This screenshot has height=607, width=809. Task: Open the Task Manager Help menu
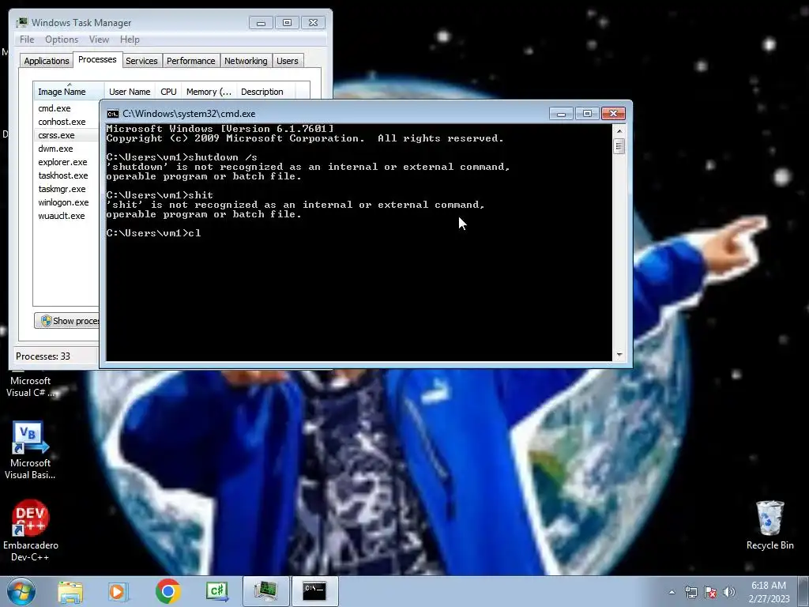tap(130, 40)
